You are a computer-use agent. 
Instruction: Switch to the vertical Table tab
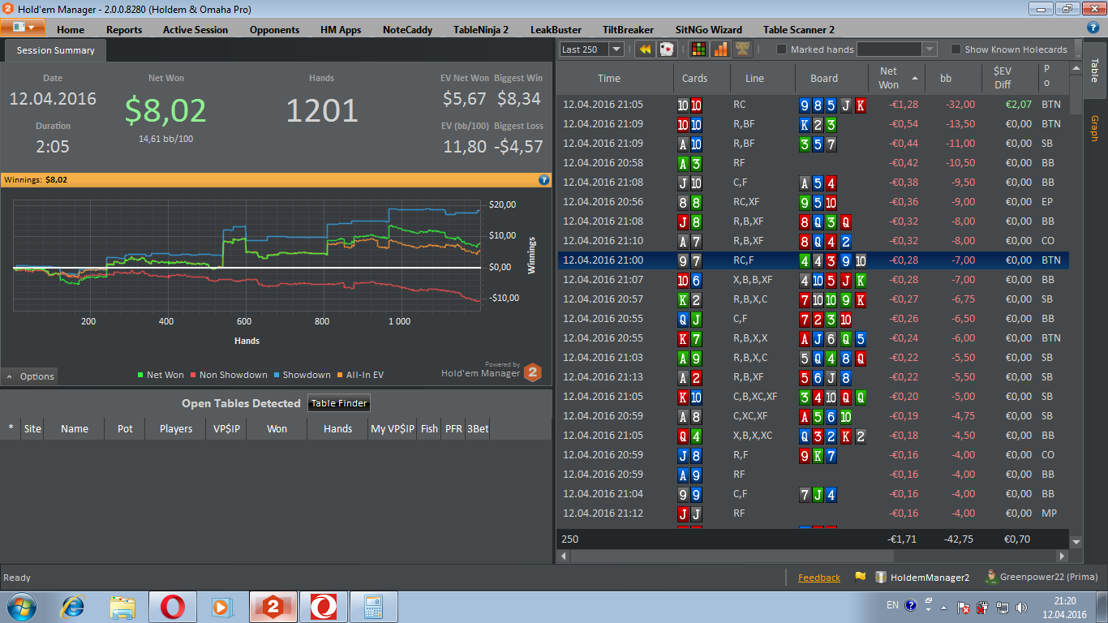1094,70
